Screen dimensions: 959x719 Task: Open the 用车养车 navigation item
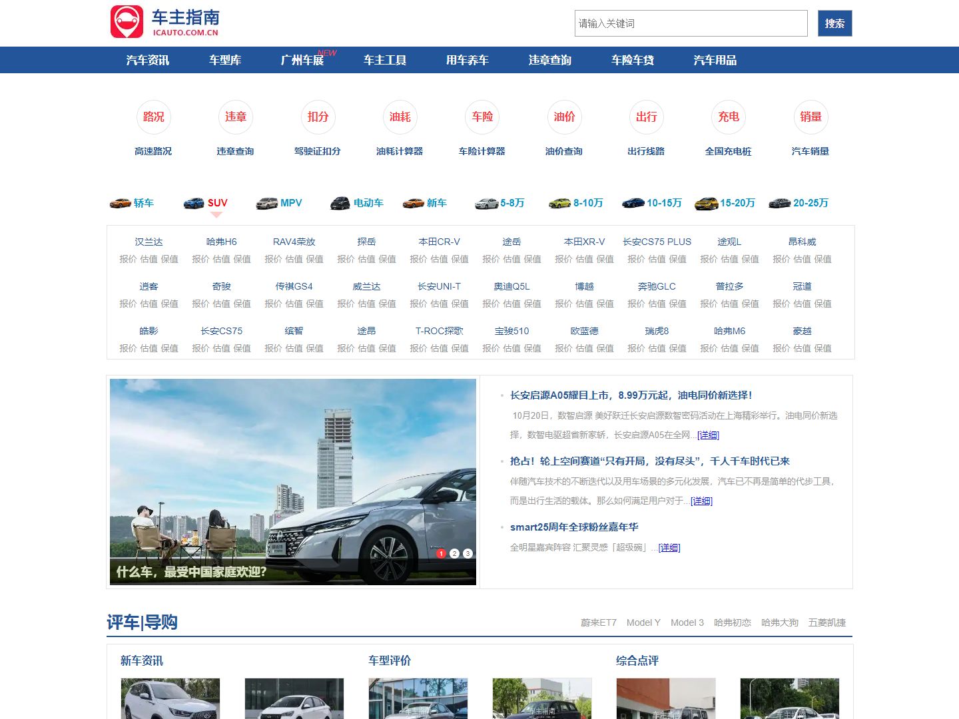(x=468, y=60)
